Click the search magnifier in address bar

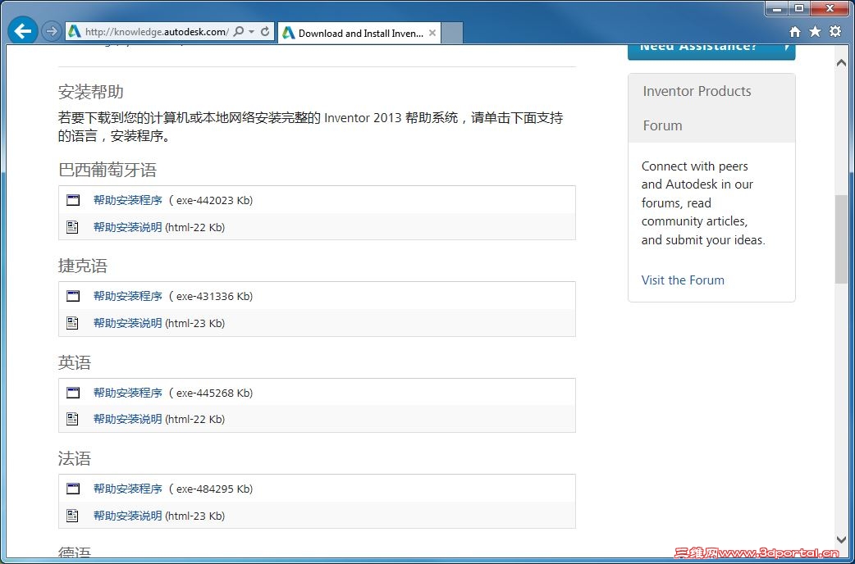point(238,32)
